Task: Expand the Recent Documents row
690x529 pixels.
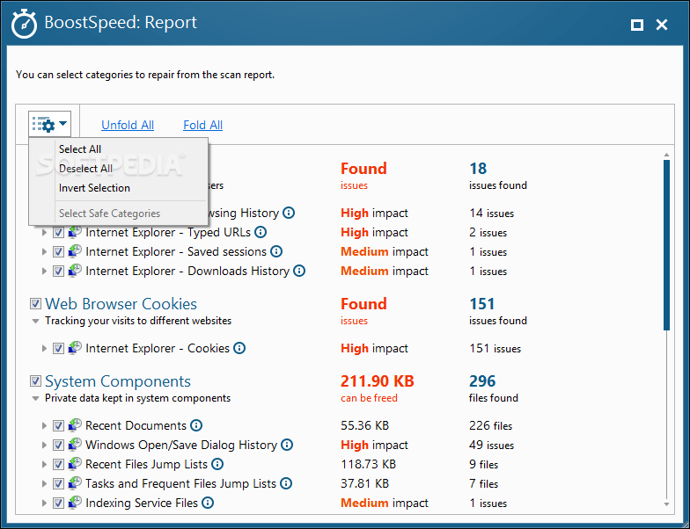Action: [x=44, y=425]
